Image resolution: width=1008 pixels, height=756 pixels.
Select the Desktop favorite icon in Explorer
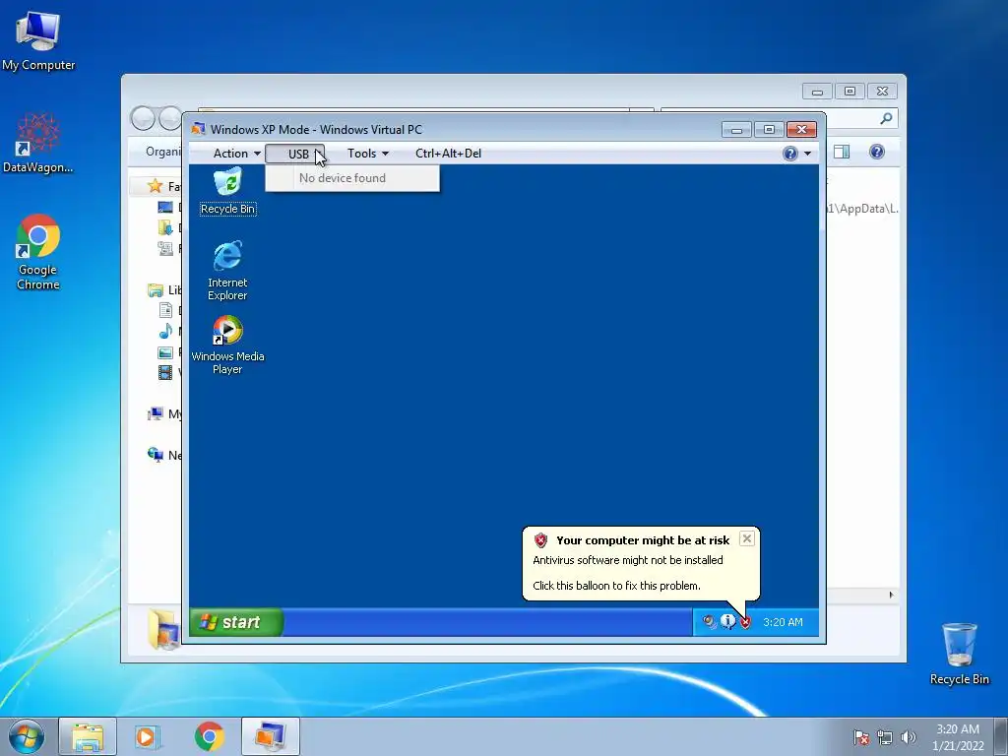tap(165, 207)
